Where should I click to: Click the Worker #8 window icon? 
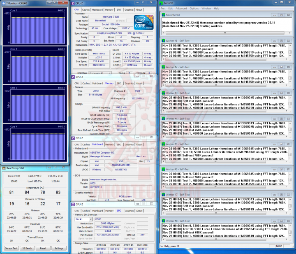[163, 221]
